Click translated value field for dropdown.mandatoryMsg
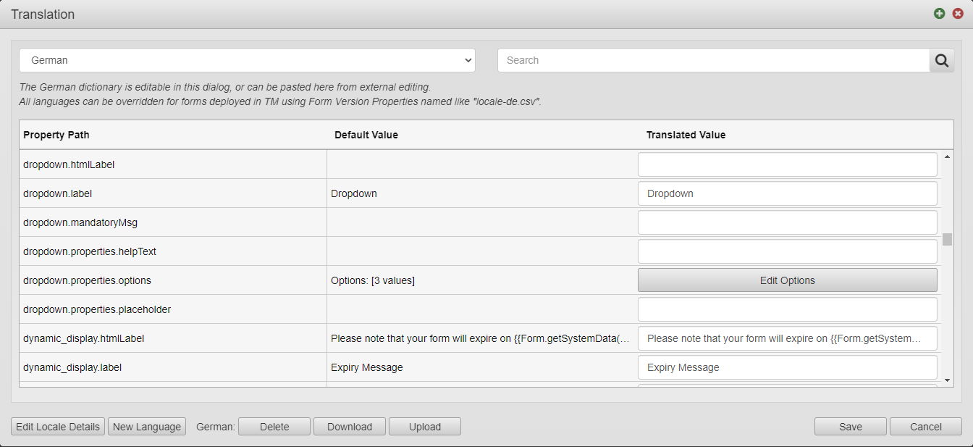The image size is (973, 447). pyautogui.click(x=788, y=222)
